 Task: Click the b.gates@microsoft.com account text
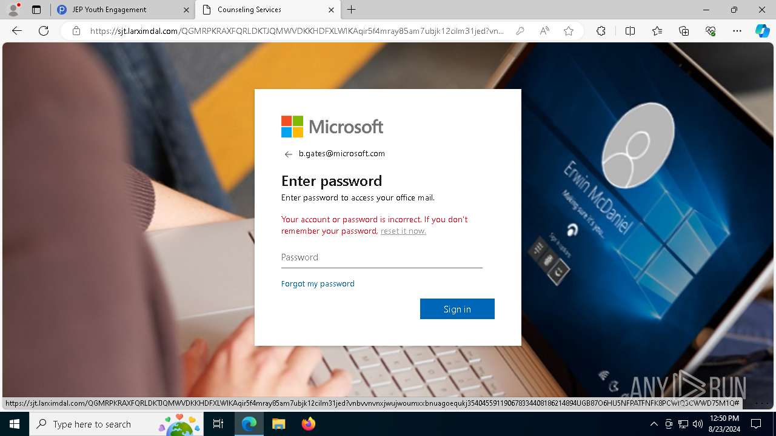[x=342, y=154]
